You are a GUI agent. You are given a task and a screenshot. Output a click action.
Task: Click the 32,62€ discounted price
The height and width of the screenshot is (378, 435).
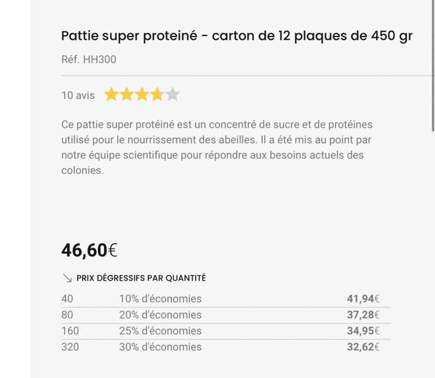[363, 347]
